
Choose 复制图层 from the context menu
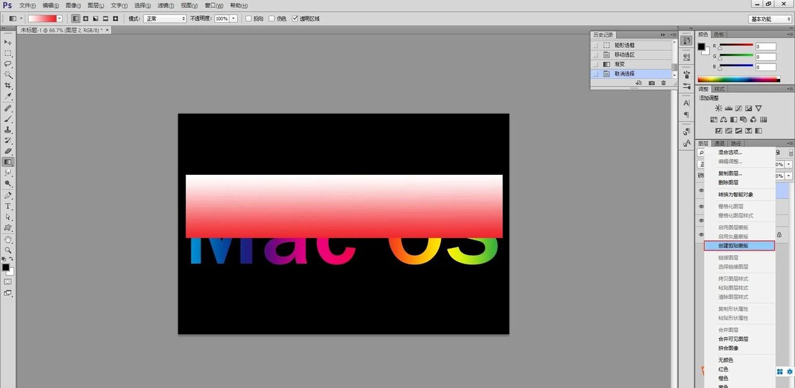730,174
